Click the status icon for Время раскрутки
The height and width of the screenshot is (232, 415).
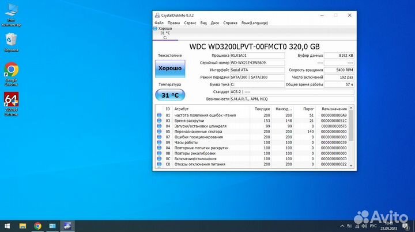[x=159, y=121]
